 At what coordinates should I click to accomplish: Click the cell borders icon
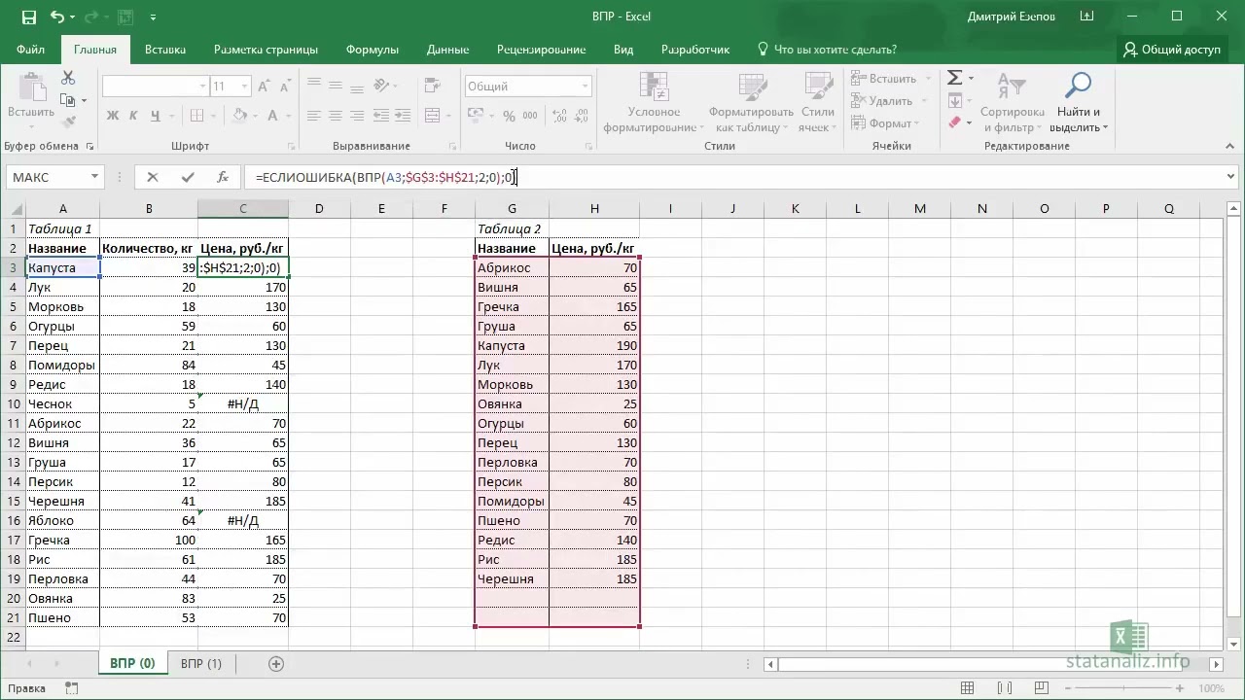pos(196,116)
